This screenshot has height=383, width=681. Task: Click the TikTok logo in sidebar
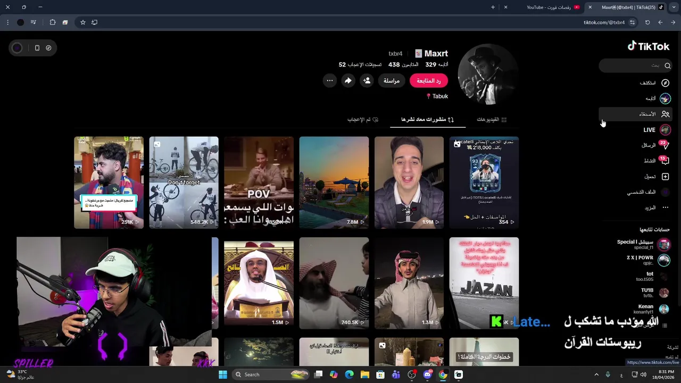(x=648, y=46)
